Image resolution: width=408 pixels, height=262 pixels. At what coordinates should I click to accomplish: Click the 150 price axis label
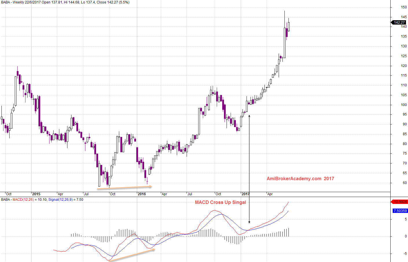coord(404,7)
